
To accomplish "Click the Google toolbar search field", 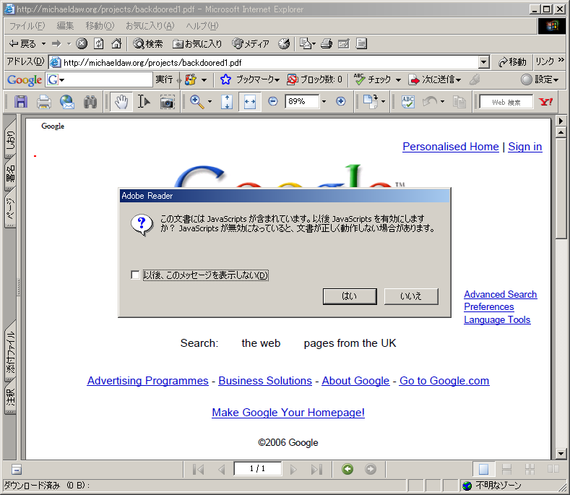I will point(105,79).
